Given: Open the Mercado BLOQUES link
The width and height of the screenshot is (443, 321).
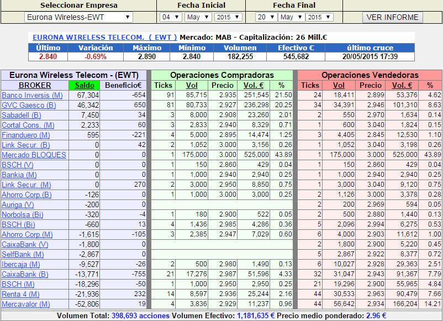Looking at the screenshot, I should (x=34, y=155).
